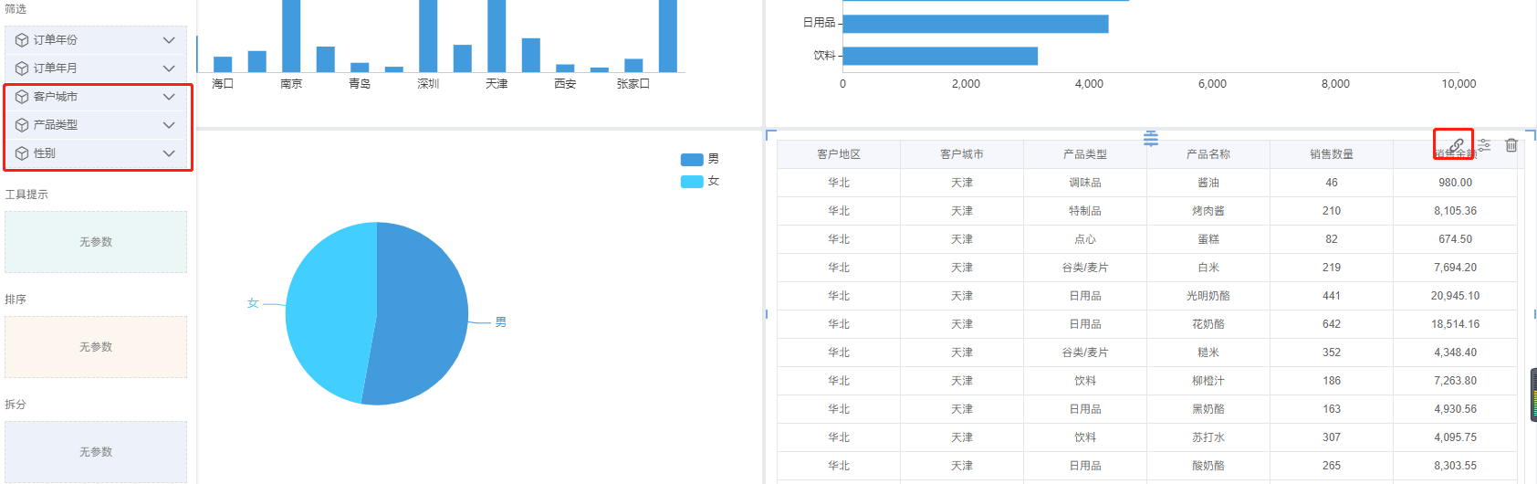Click the cube icon beside 产品类型
The image size is (1537, 484).
coord(22,125)
